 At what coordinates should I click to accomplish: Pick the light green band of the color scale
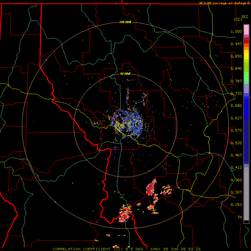246,76
